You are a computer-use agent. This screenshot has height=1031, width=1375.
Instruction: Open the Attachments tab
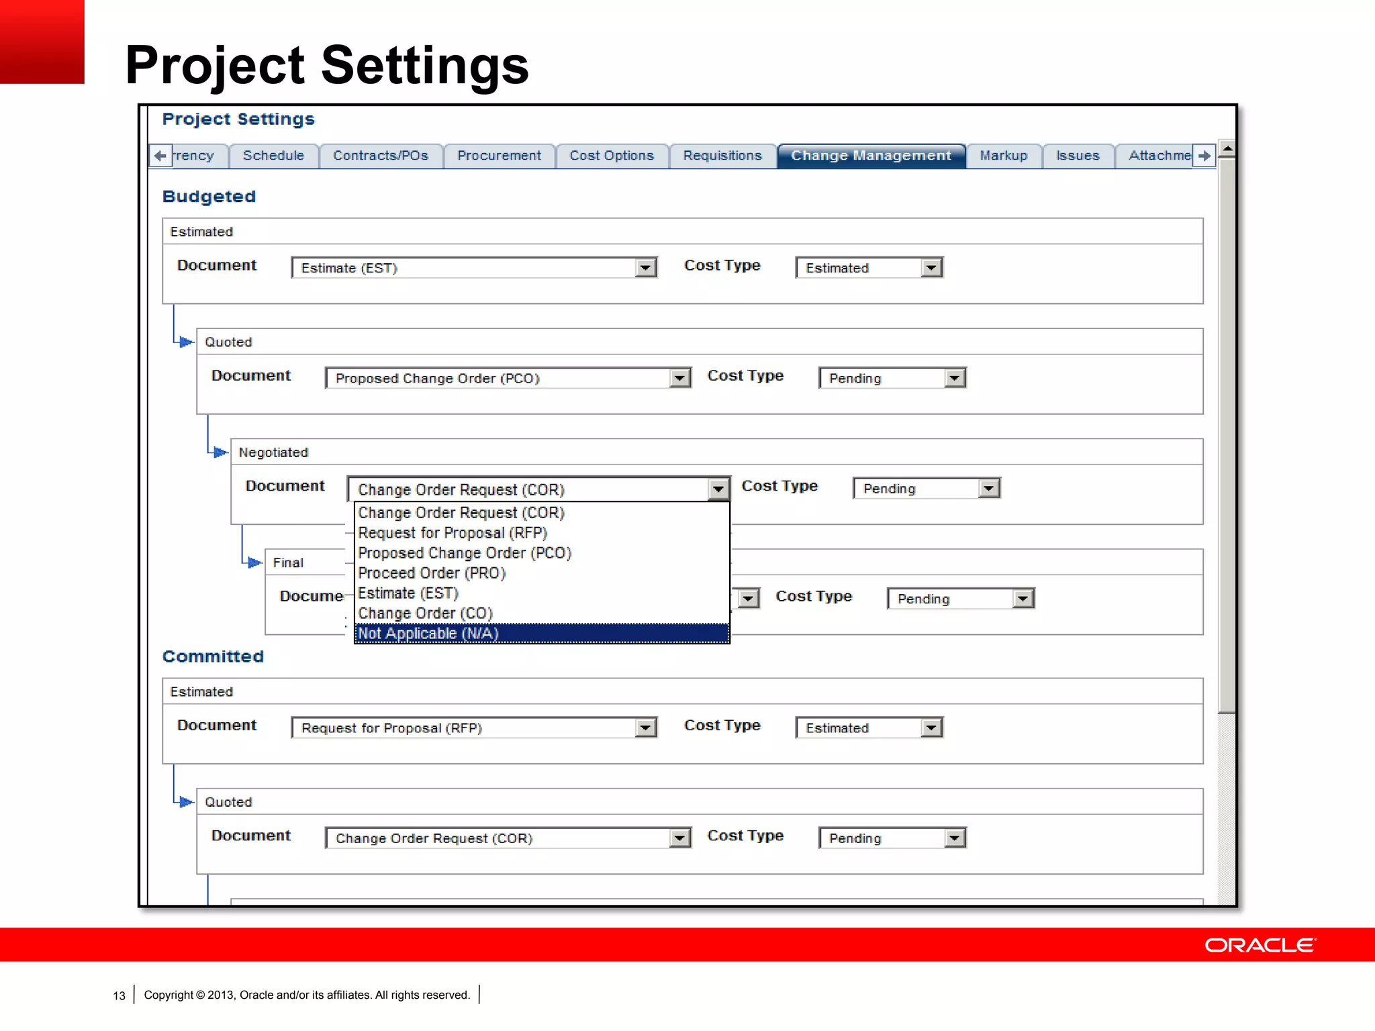coord(1158,156)
